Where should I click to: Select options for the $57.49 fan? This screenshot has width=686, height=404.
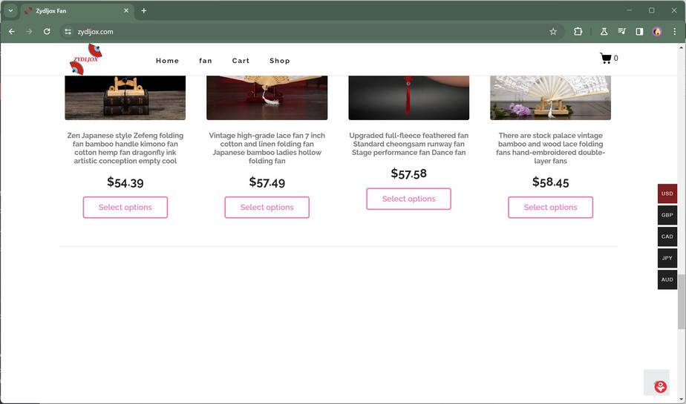tap(267, 207)
